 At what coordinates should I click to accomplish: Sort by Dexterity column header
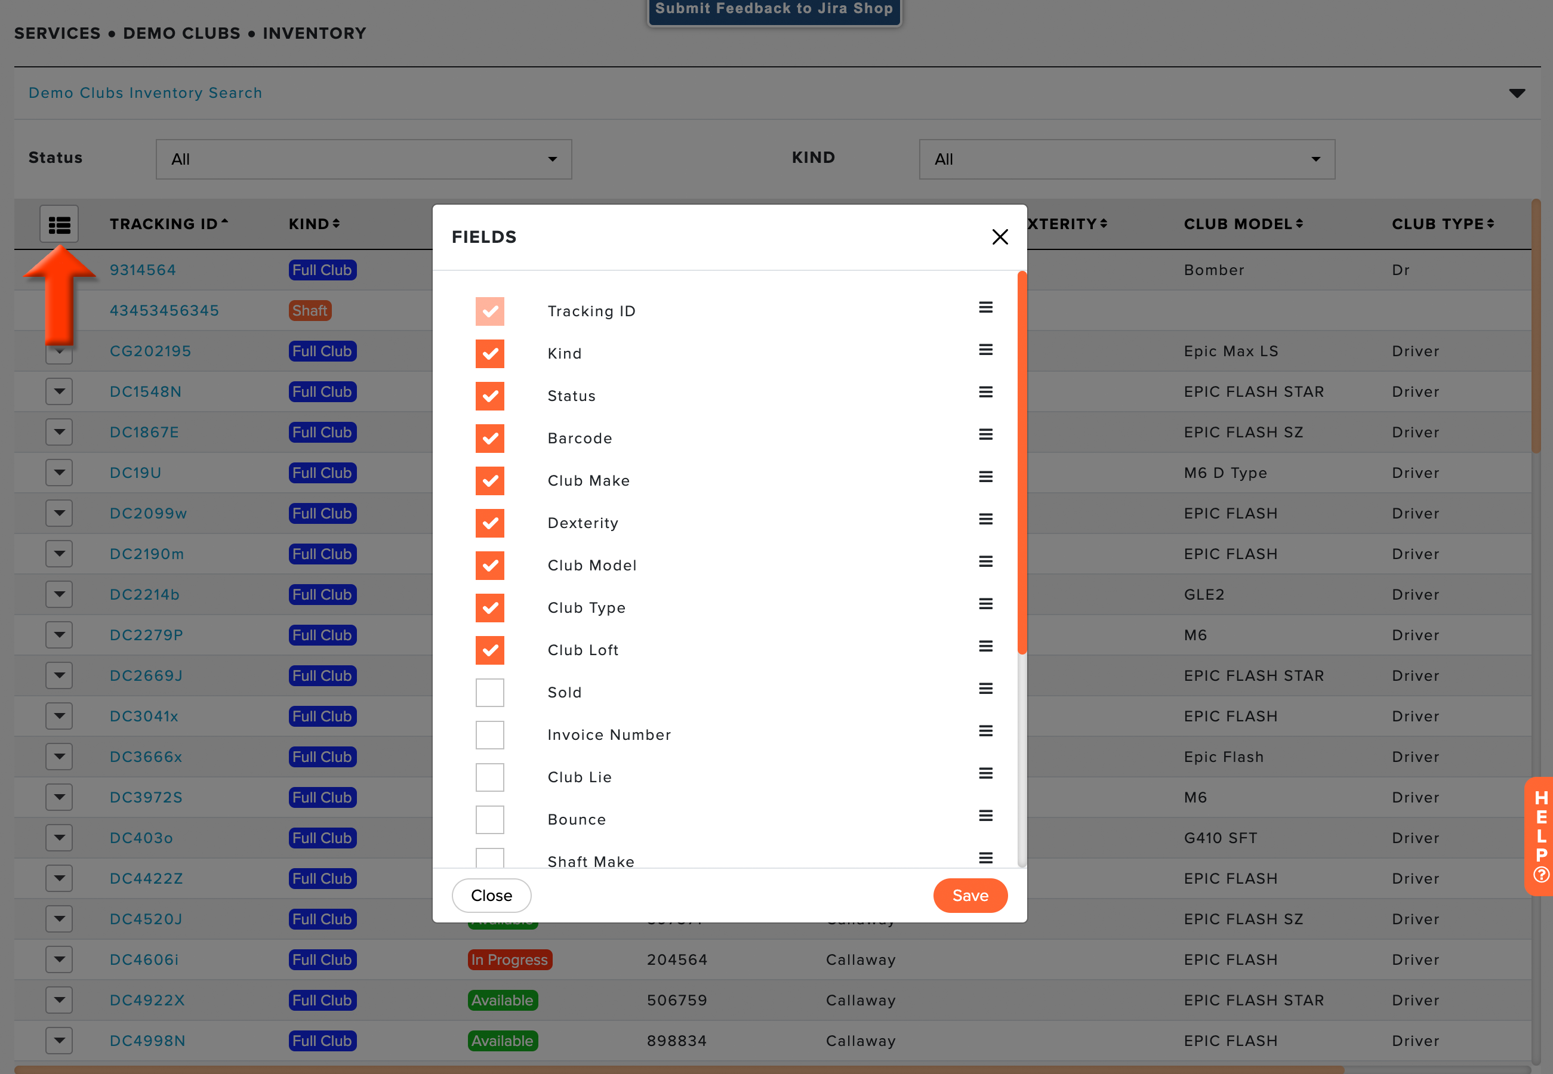coord(1068,224)
